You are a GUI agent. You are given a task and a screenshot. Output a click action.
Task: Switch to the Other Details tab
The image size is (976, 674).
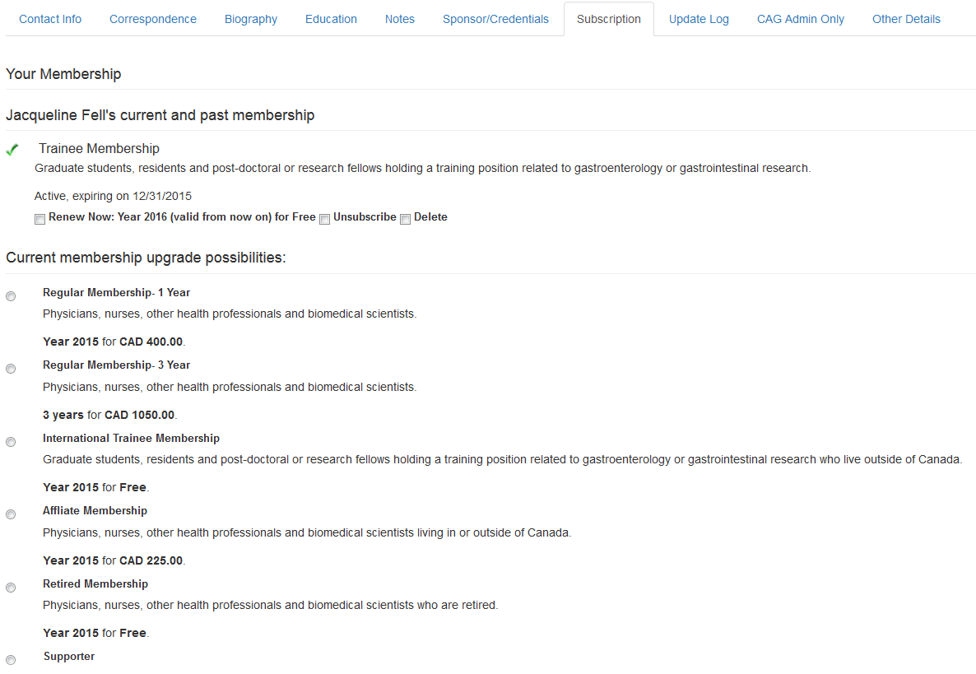point(906,19)
